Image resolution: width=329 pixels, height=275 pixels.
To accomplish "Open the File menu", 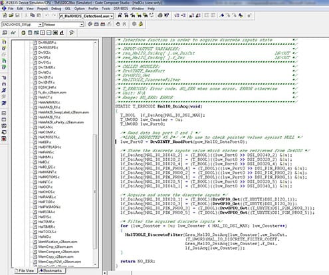I will tap(11, 9).
